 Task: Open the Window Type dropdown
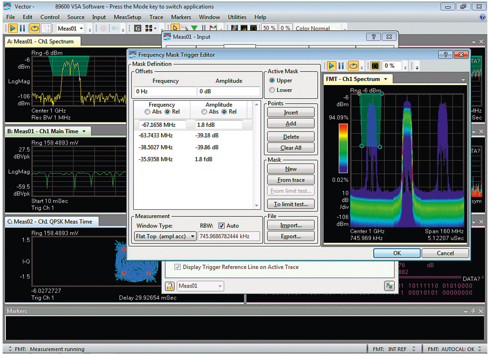point(193,236)
